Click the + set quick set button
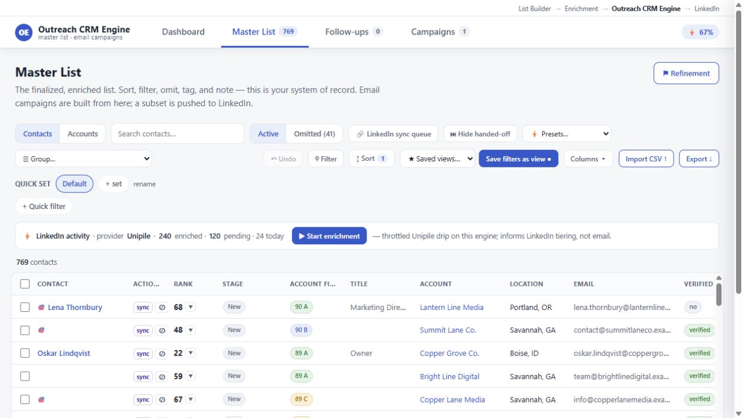This screenshot has width=743, height=418. (113, 184)
